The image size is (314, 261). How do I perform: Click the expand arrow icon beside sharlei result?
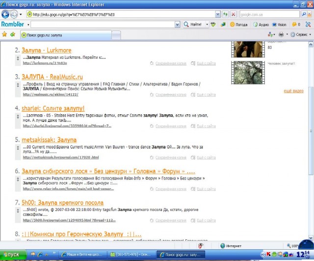[18, 117]
